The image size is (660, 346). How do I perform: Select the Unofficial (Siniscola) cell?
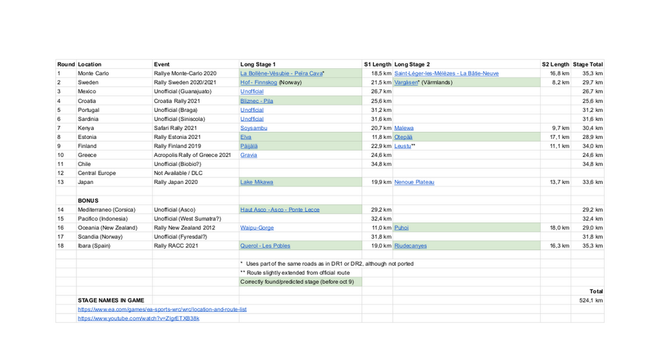tap(196, 119)
